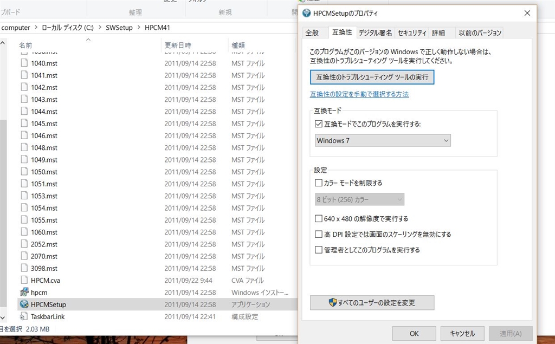Image resolution: width=555 pixels, height=344 pixels.
Task: Expand the path chevron after SWSetup
Action: click(x=138, y=27)
